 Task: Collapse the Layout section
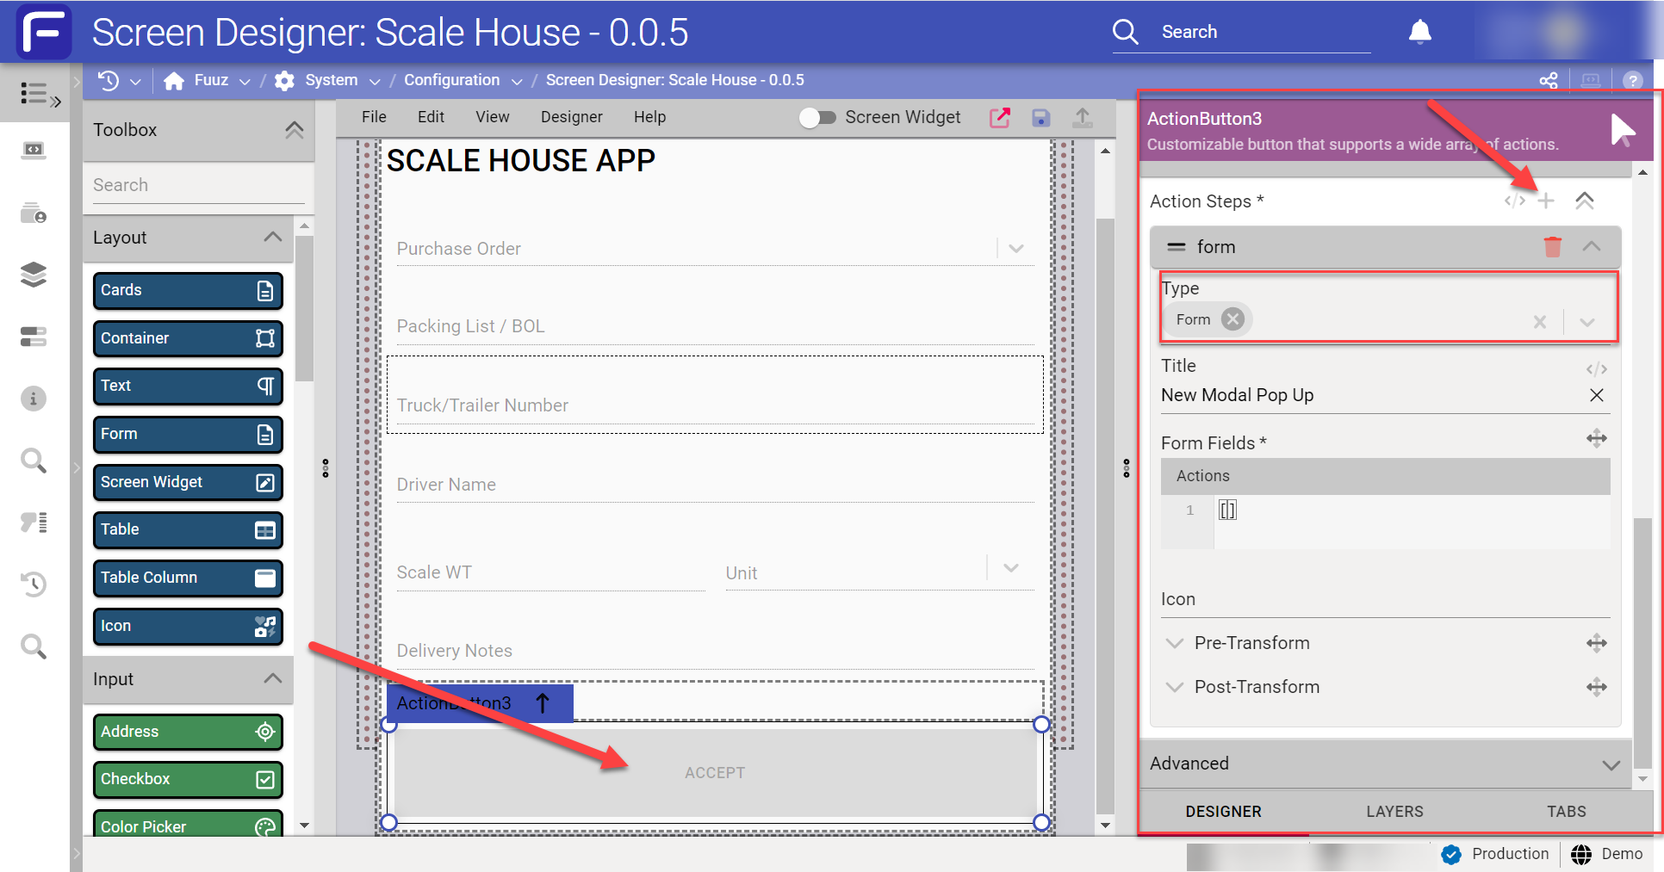point(273,238)
